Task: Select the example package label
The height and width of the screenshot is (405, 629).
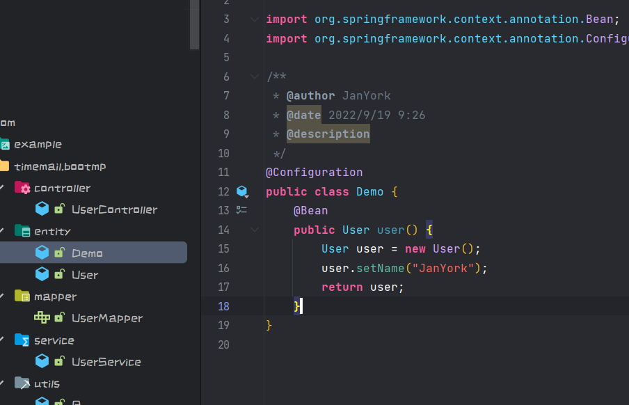Action: click(x=38, y=144)
